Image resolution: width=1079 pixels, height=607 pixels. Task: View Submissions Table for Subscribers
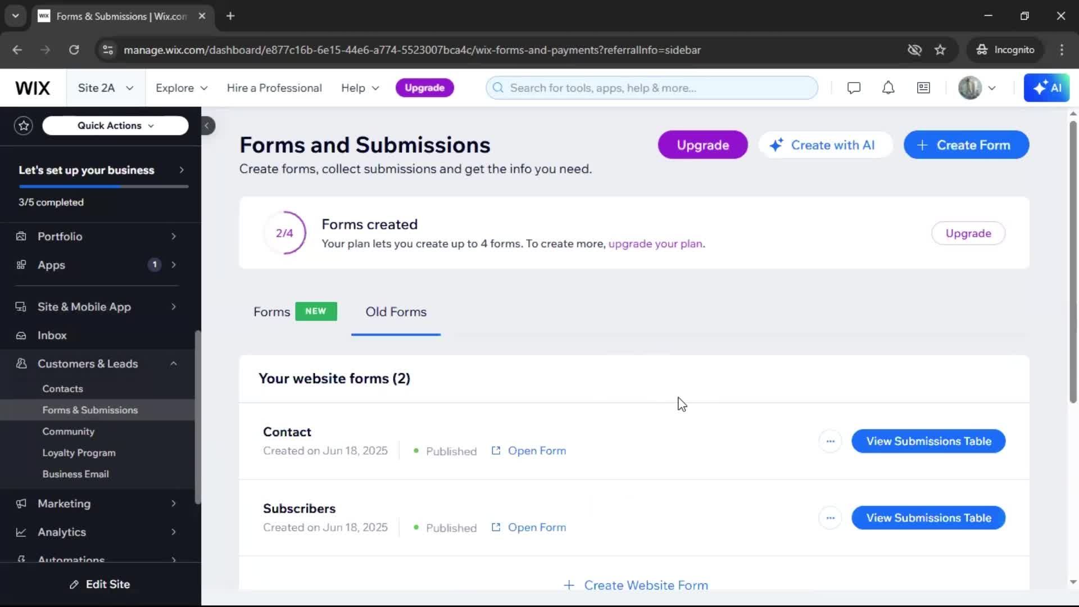(x=928, y=518)
